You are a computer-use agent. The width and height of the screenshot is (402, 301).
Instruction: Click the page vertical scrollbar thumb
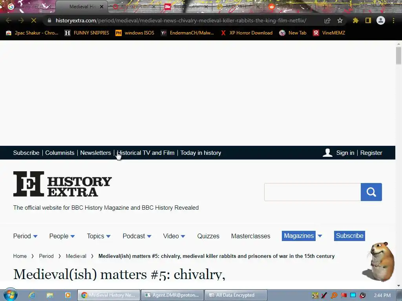tap(398, 56)
